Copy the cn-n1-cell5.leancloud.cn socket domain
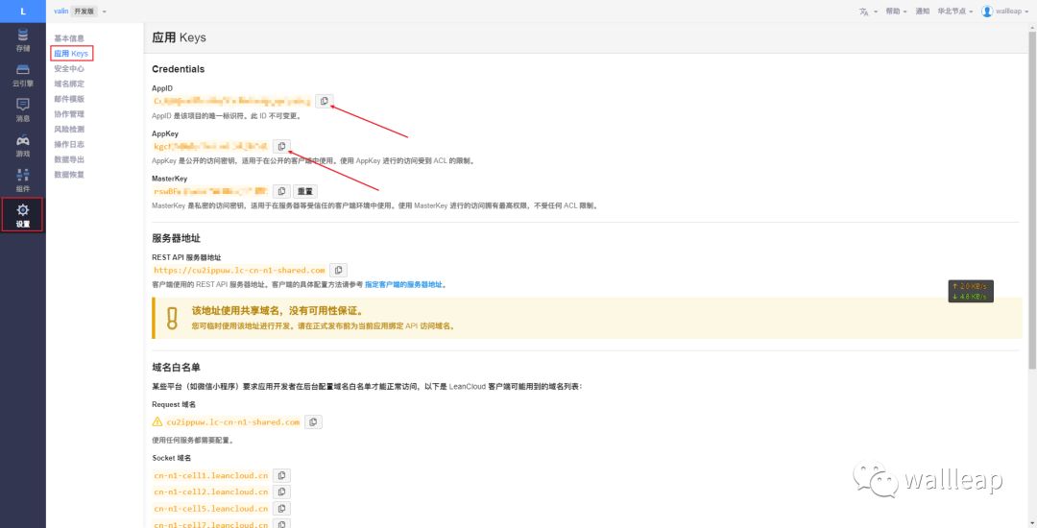The width and height of the screenshot is (1037, 528). (281, 508)
